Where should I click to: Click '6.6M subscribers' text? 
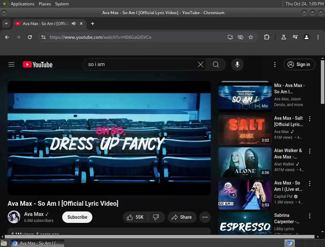(39, 220)
